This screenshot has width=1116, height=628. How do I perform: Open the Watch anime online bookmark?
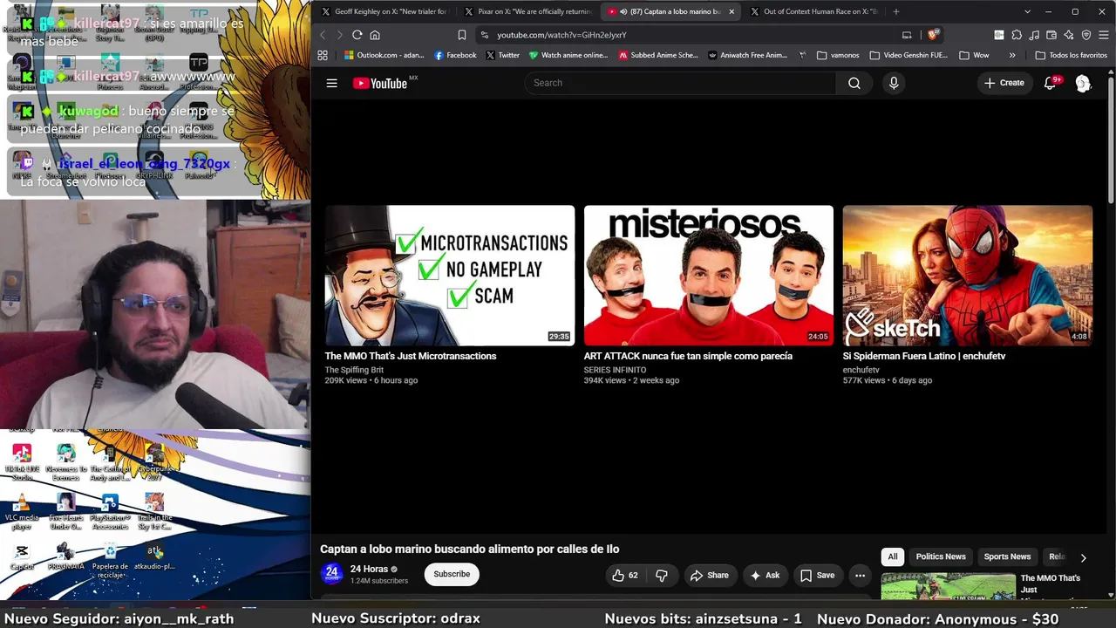[x=568, y=55]
